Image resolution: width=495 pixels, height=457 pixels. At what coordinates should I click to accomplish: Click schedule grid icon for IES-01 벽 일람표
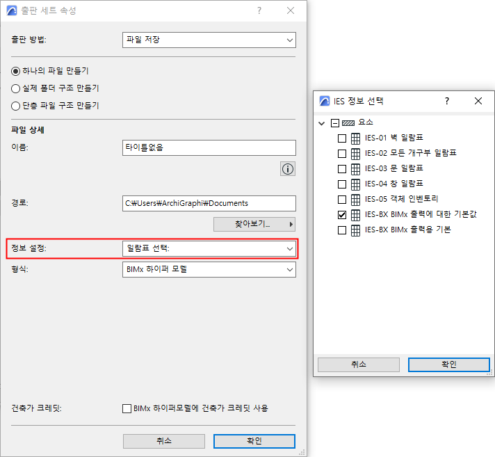pyautogui.click(x=355, y=138)
